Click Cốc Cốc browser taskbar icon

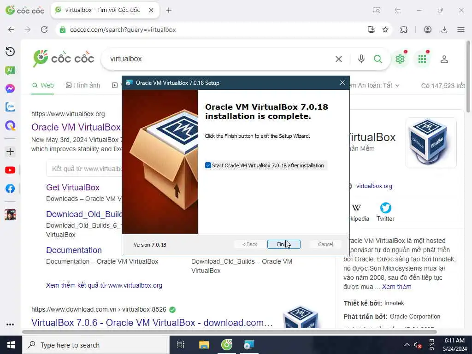point(227,345)
